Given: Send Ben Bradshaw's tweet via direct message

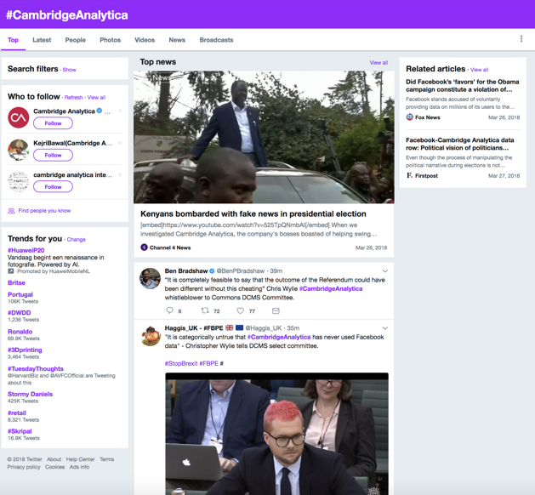Looking at the screenshot, I should coord(276,310).
